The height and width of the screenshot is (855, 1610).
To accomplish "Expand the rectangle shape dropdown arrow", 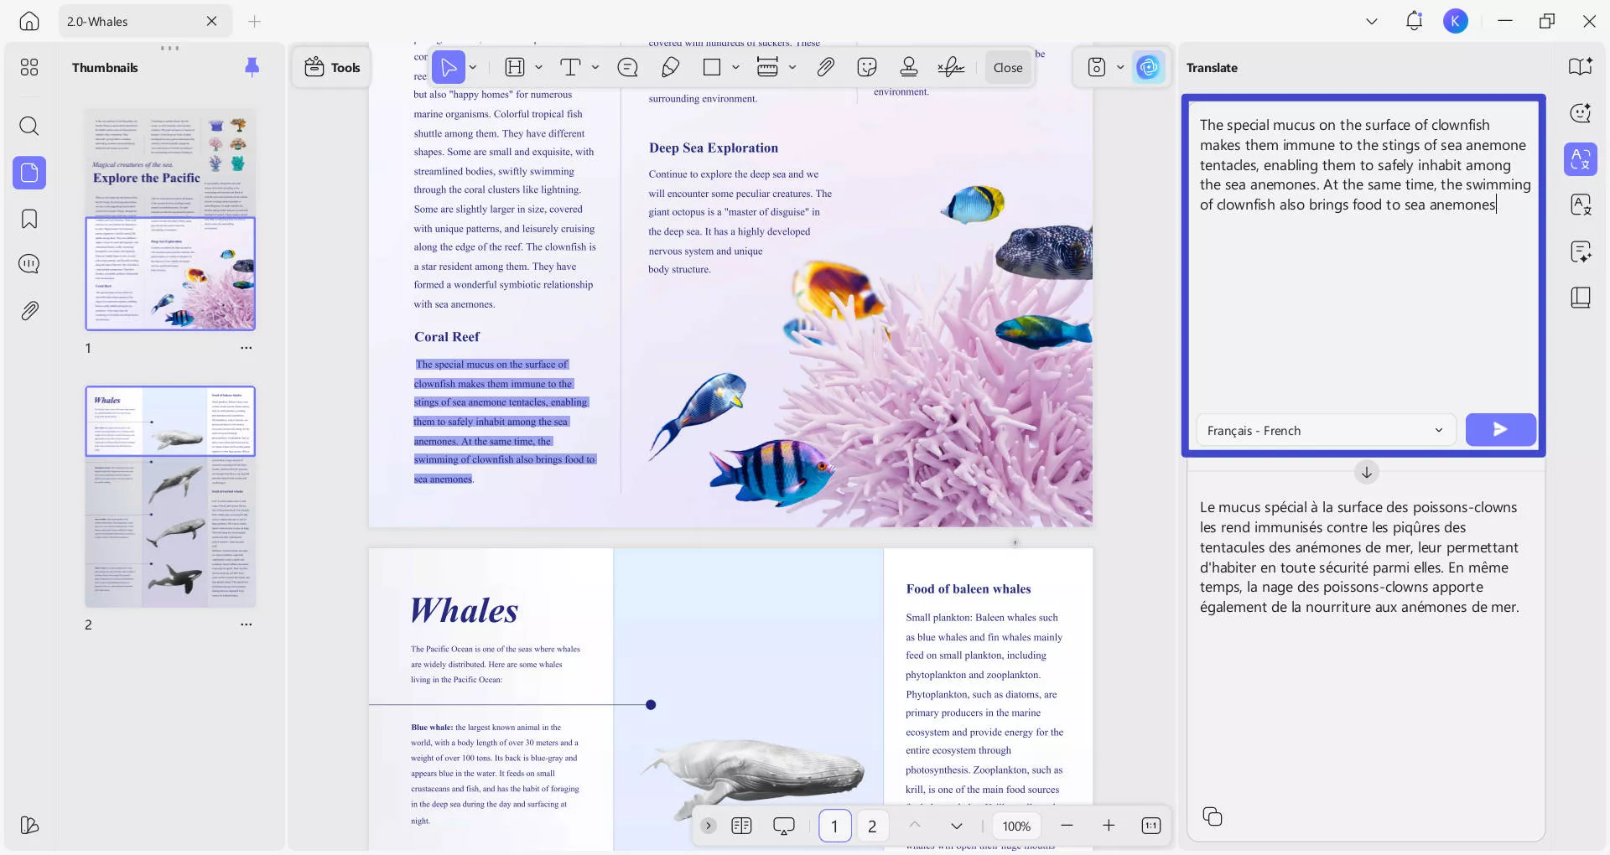I will coord(735,67).
